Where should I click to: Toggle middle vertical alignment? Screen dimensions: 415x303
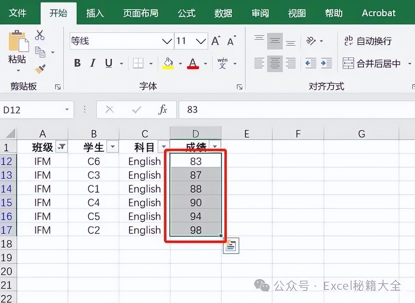[275, 41]
